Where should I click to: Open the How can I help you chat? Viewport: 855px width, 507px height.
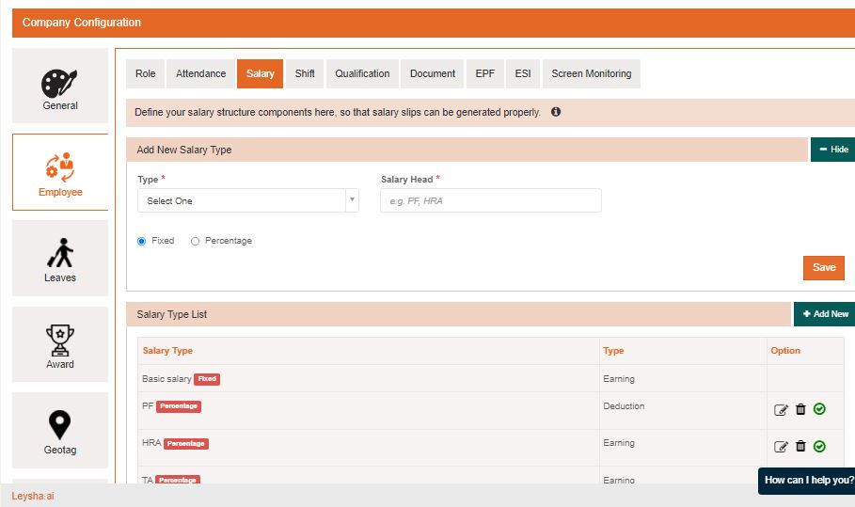[806, 481]
